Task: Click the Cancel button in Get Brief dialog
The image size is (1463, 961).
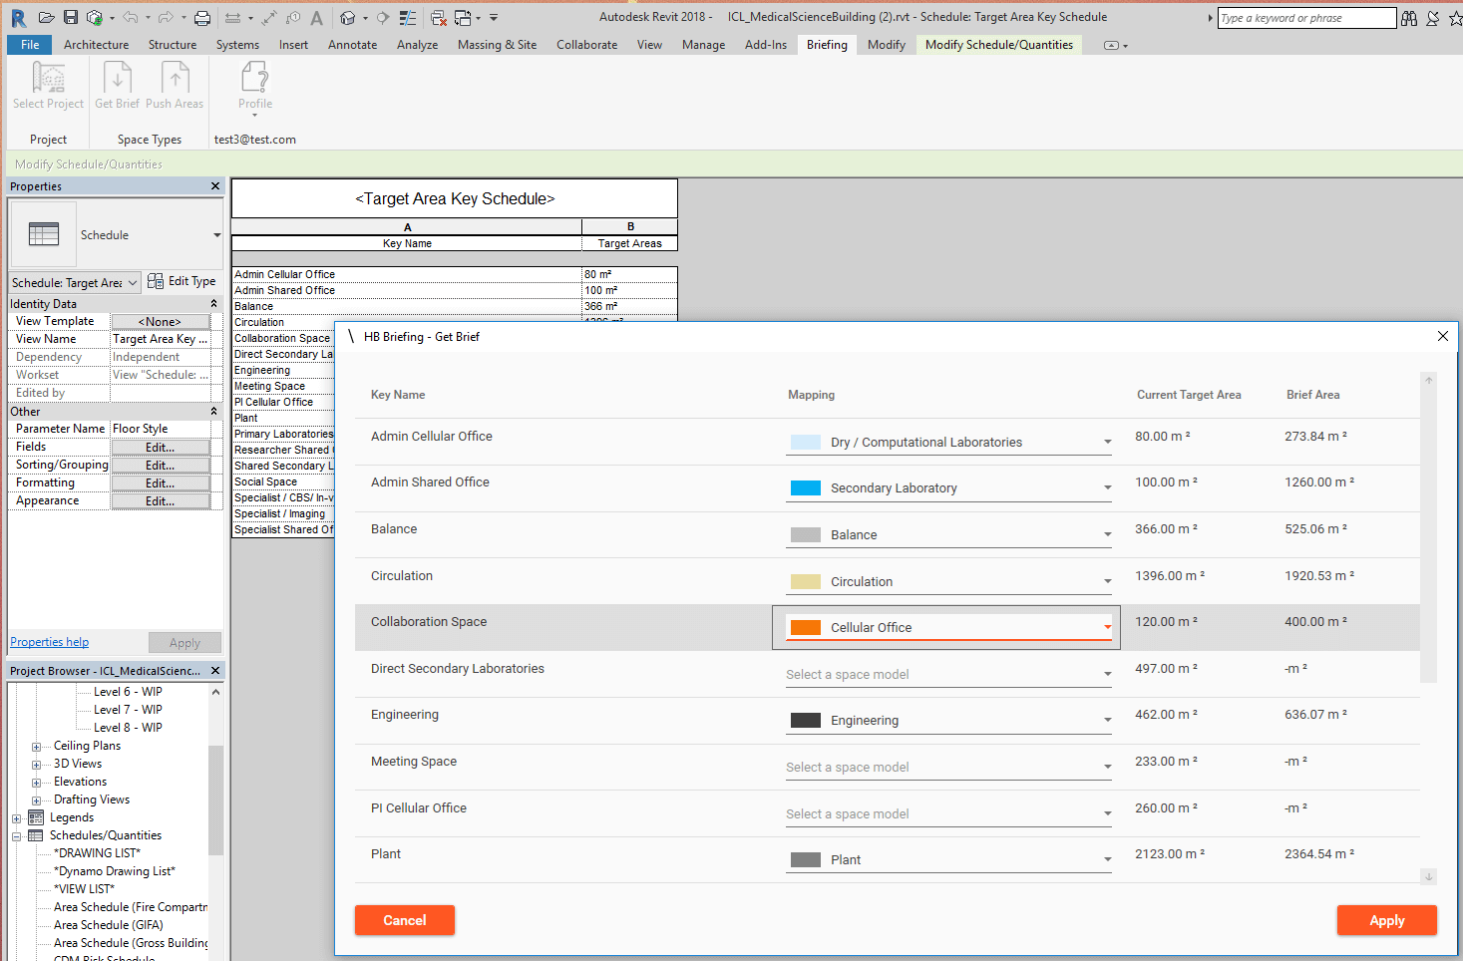Action: (404, 920)
